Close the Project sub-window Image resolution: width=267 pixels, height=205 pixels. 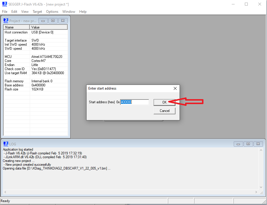pos(63,21)
